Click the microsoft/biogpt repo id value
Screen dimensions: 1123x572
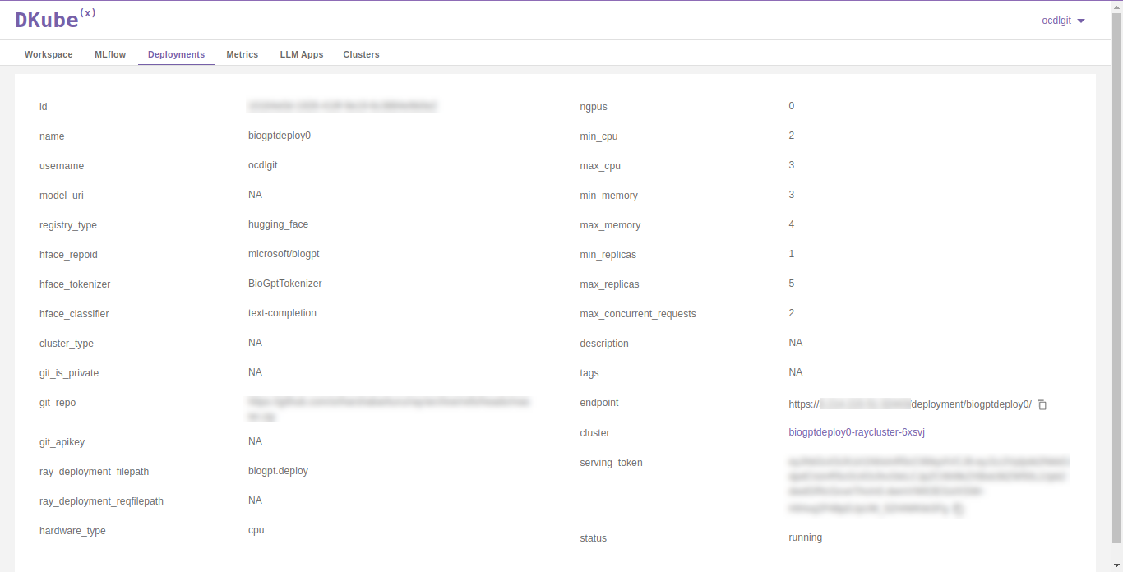[x=284, y=254]
